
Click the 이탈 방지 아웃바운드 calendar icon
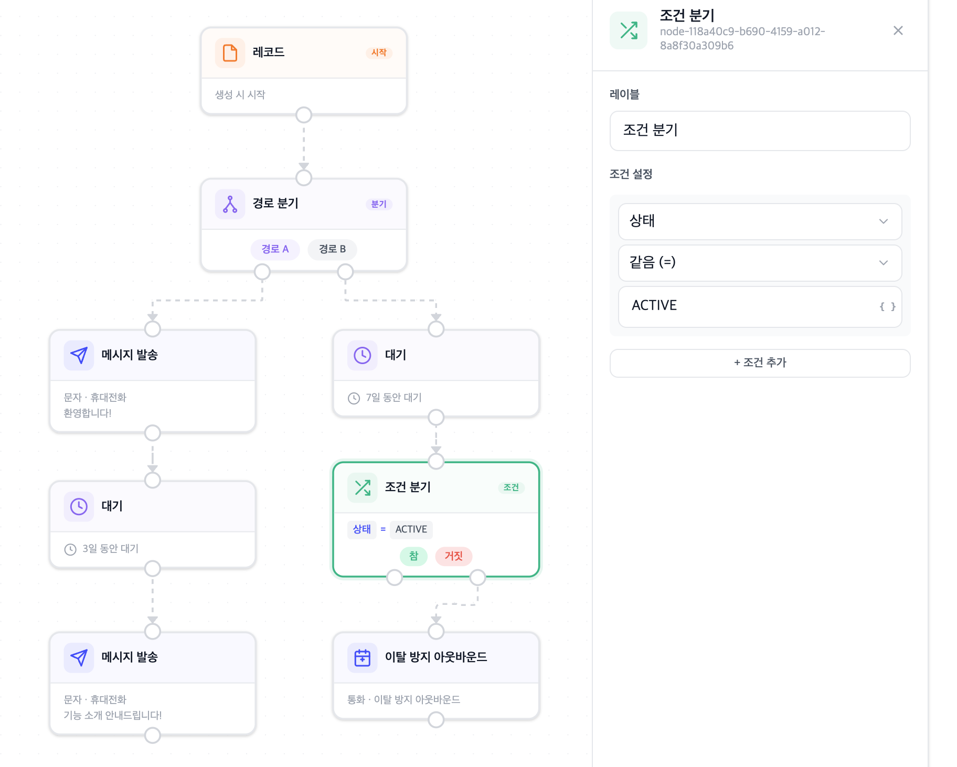(362, 657)
